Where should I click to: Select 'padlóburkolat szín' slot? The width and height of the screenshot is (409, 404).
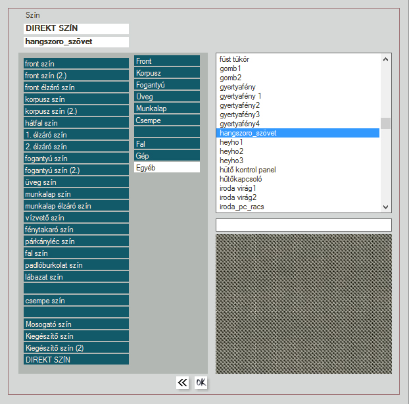pyautogui.click(x=76, y=265)
